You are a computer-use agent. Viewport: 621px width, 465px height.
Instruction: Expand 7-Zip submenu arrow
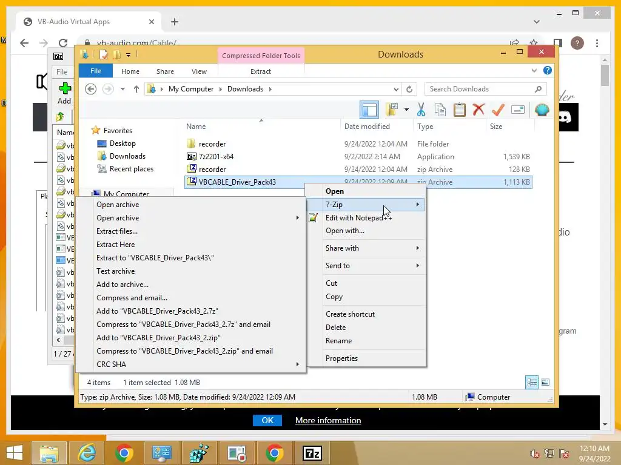pyautogui.click(x=417, y=205)
